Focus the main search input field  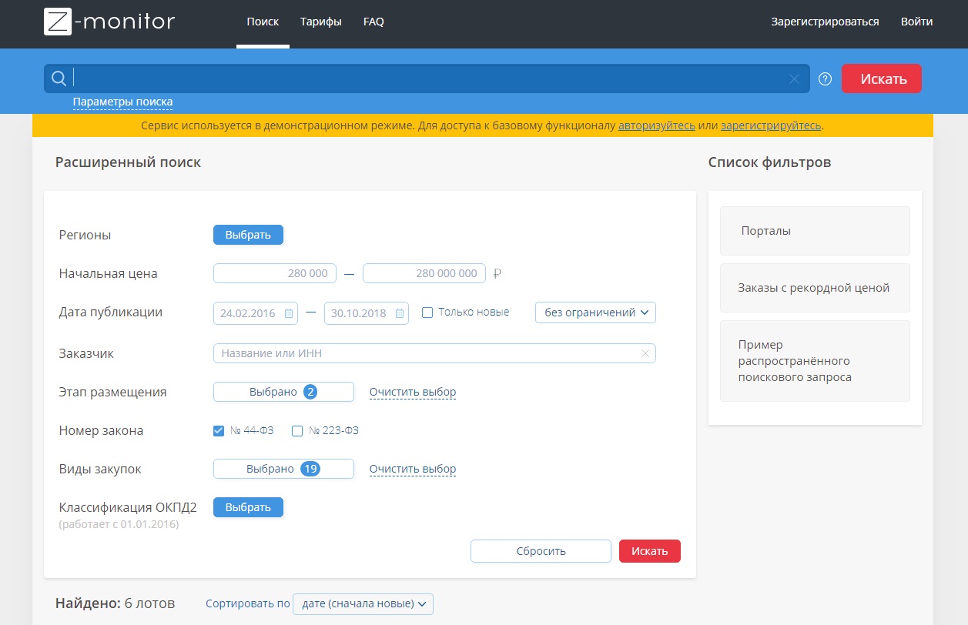click(428, 79)
